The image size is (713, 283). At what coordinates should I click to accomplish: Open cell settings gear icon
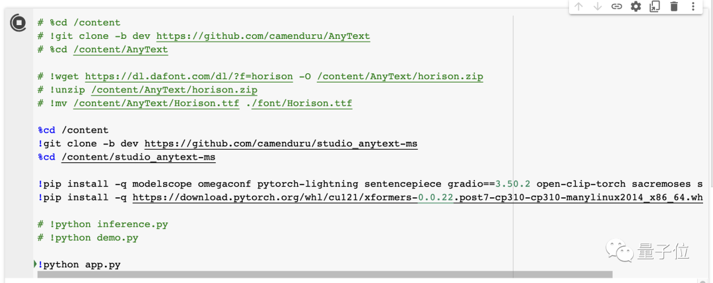pyautogui.click(x=636, y=7)
